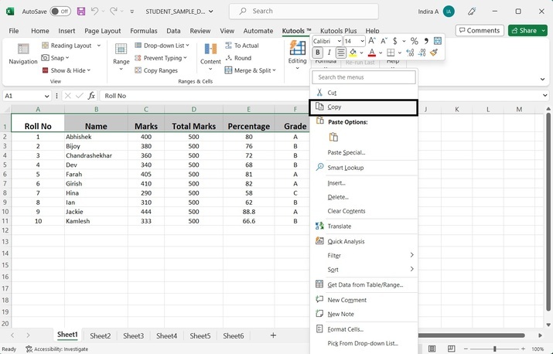Image resolution: width=553 pixels, height=354 pixels.
Task: Toggle the AutoSave switch
Action: [x=60, y=11]
